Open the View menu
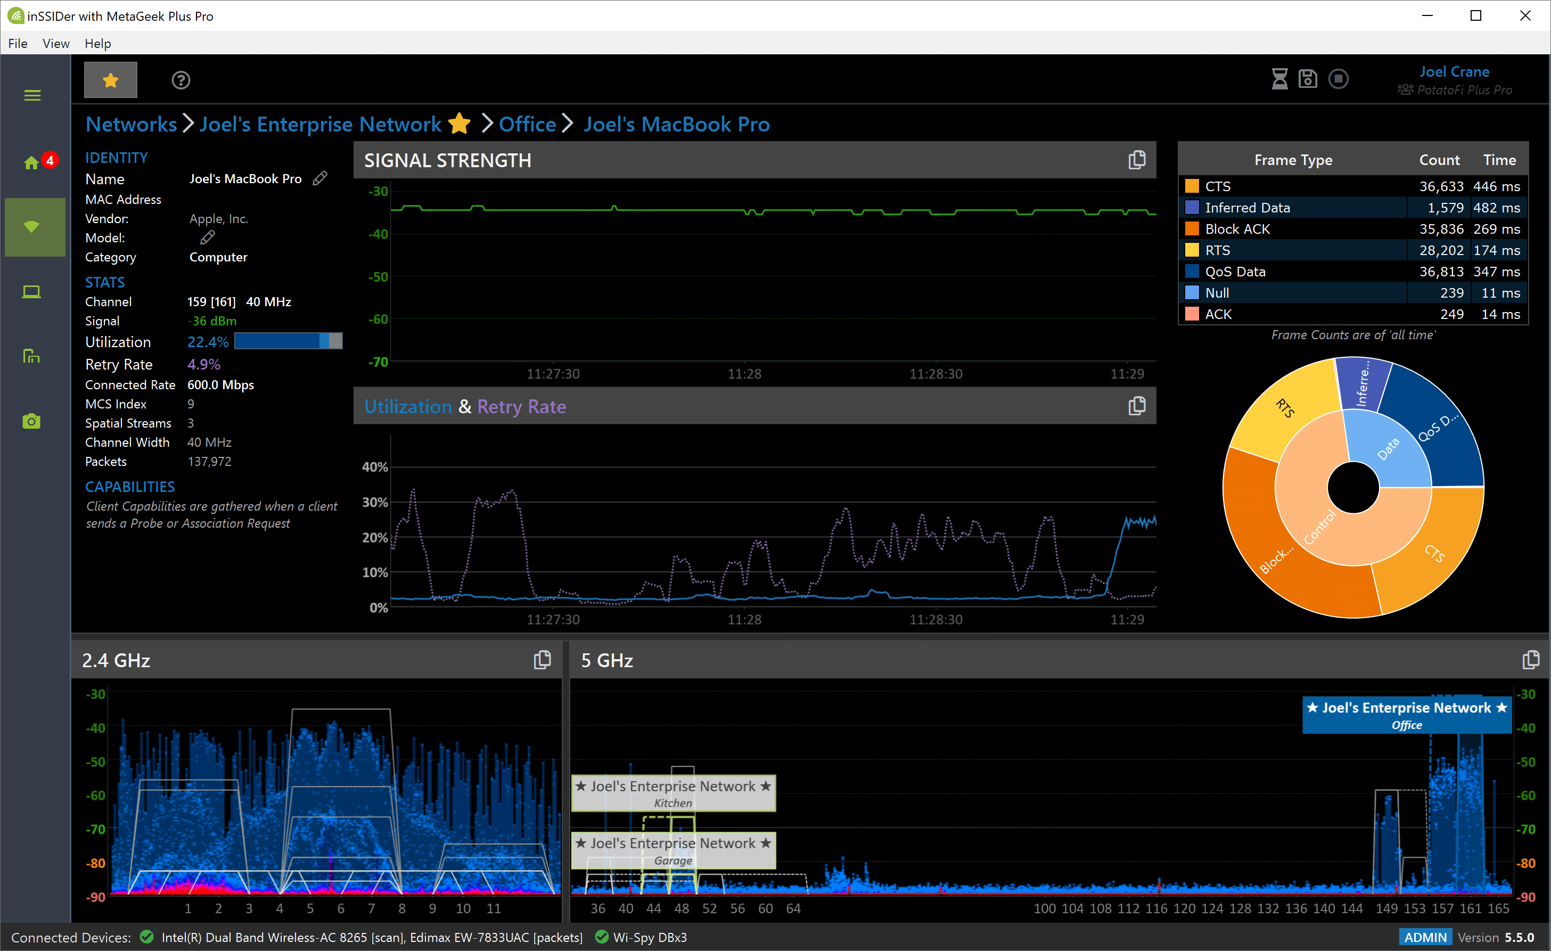The height and width of the screenshot is (951, 1551). pyautogui.click(x=56, y=44)
